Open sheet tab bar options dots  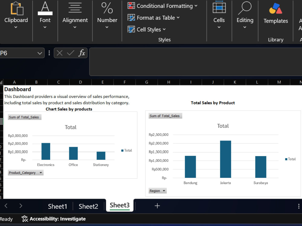[x=299, y=206]
